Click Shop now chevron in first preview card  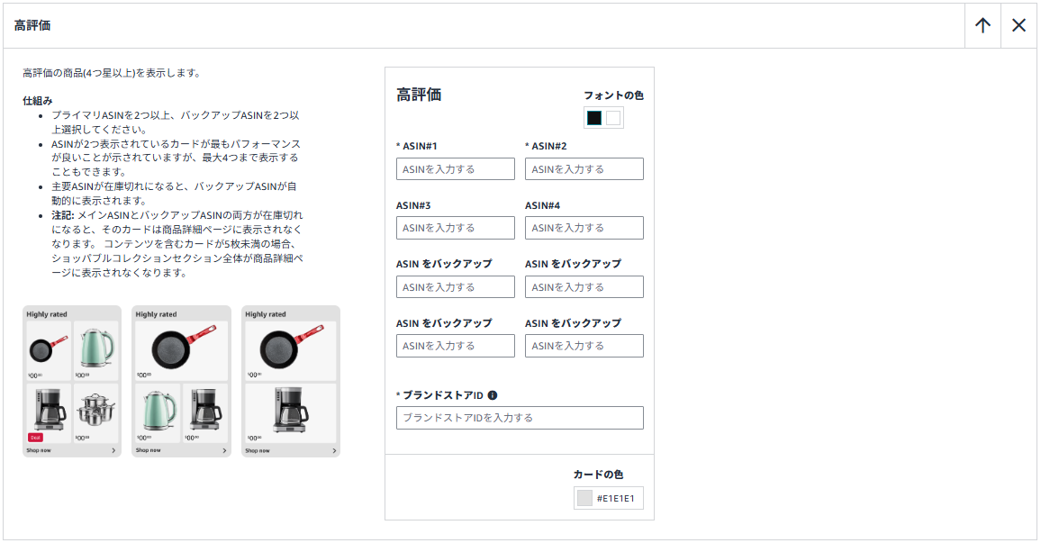[x=113, y=450]
